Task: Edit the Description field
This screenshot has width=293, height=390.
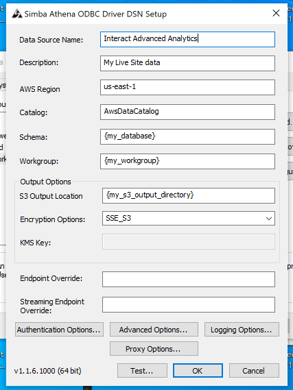Action: coord(187,64)
